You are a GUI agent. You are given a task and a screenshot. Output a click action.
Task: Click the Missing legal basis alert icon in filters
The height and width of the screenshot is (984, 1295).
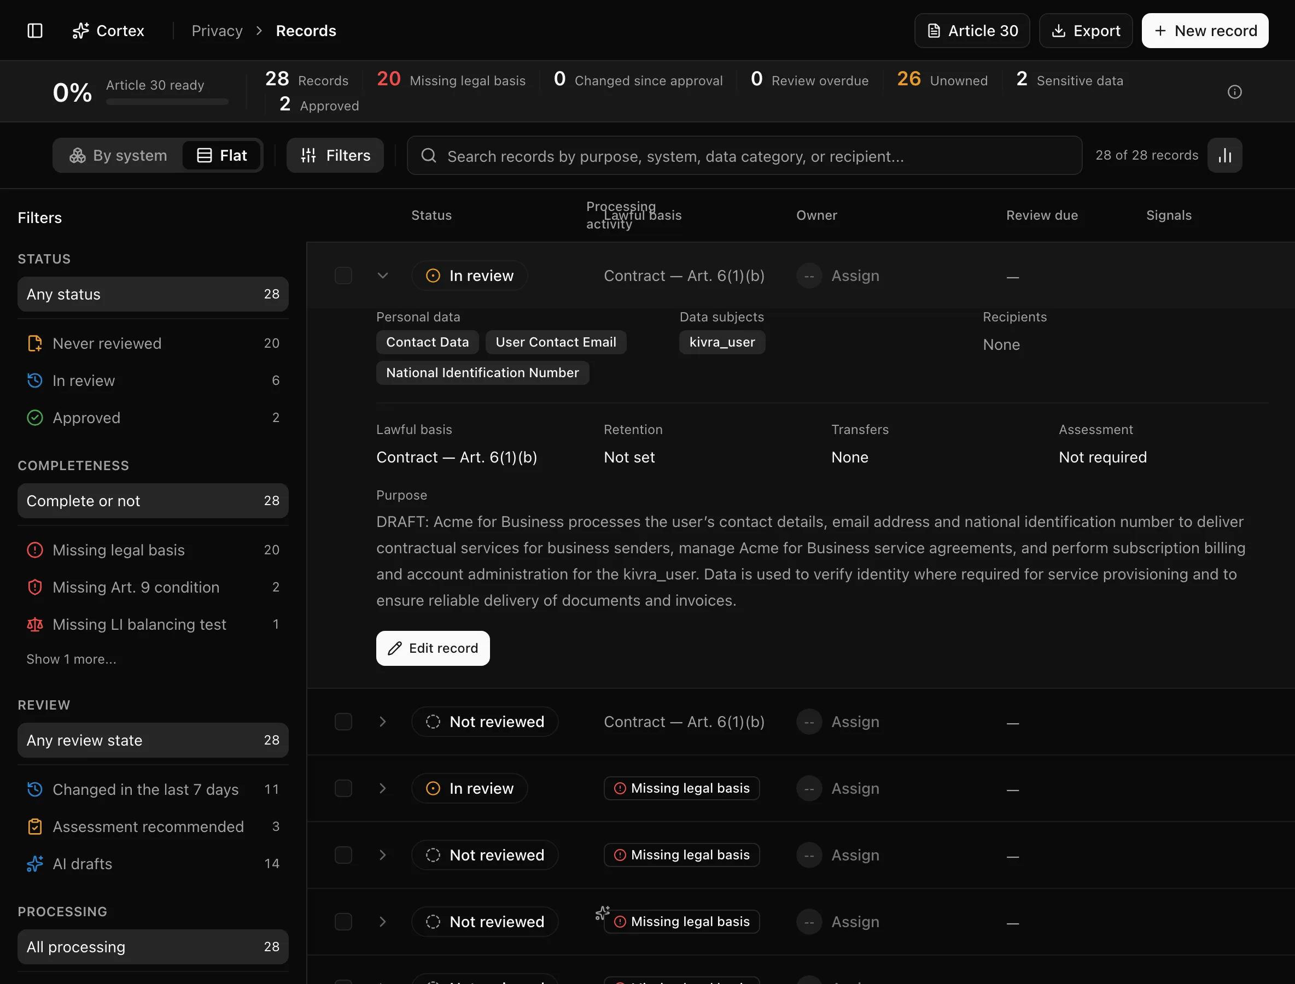[35, 550]
